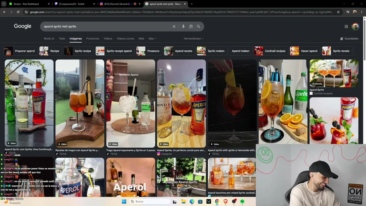Clear the search box with the X icon
The height and width of the screenshot is (206, 366).
[x=174, y=26]
